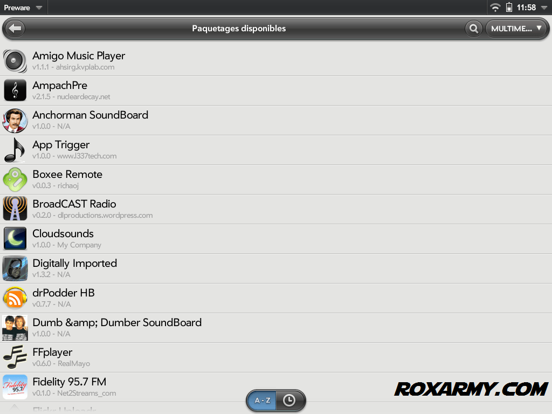
Task: Click the Fidelity 95.7 FM logo icon
Action: [x=15, y=387]
